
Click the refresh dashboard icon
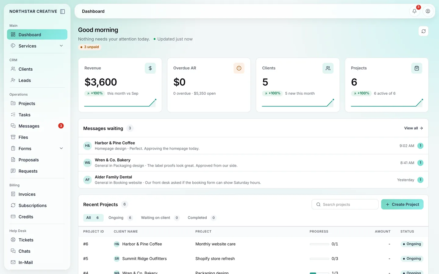[423, 31]
